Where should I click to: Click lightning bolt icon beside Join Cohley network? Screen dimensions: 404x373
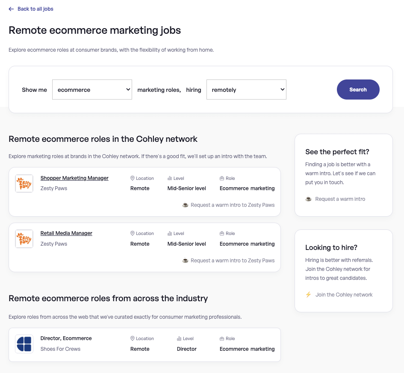pyautogui.click(x=309, y=295)
